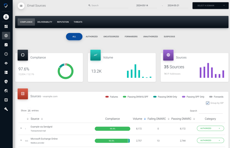Click the list menu icon beside Email Sources

point(21,6)
